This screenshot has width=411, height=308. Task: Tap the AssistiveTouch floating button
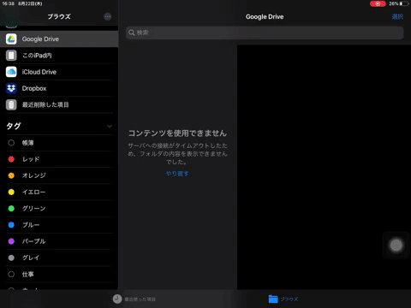(x=396, y=246)
